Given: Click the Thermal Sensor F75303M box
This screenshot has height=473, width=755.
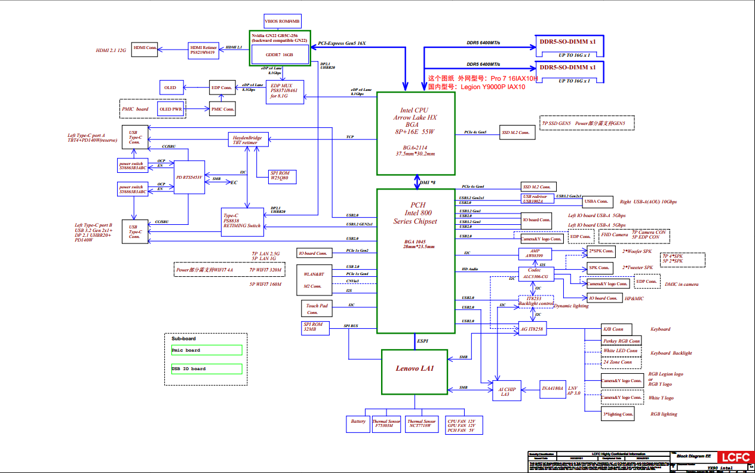Looking at the screenshot, I should click(x=386, y=425).
